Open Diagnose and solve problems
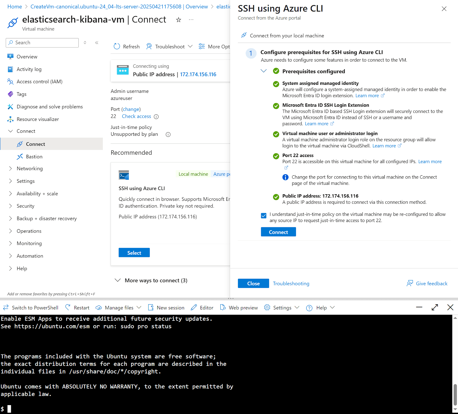Image resolution: width=458 pixels, height=414 pixels. pyautogui.click(x=49, y=106)
